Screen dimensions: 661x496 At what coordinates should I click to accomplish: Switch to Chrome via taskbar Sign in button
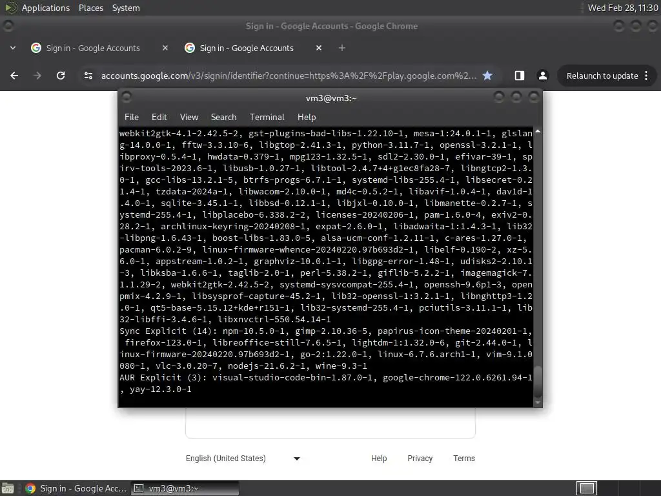point(76,488)
